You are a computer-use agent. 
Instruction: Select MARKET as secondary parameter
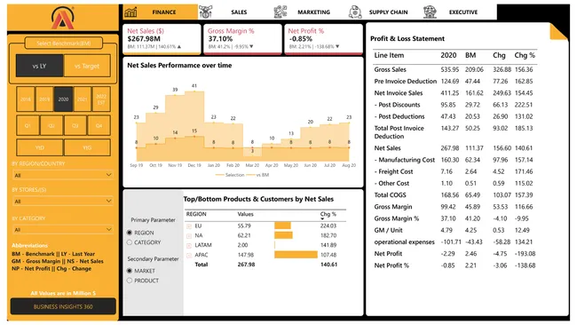tap(130, 271)
